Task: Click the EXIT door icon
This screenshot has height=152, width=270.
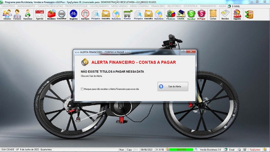Action: coord(249,15)
